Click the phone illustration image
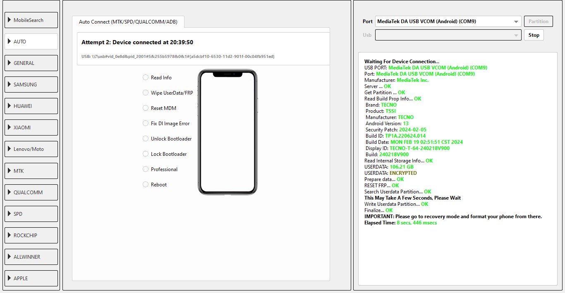The height and width of the screenshot is (293, 565). pyautogui.click(x=227, y=132)
